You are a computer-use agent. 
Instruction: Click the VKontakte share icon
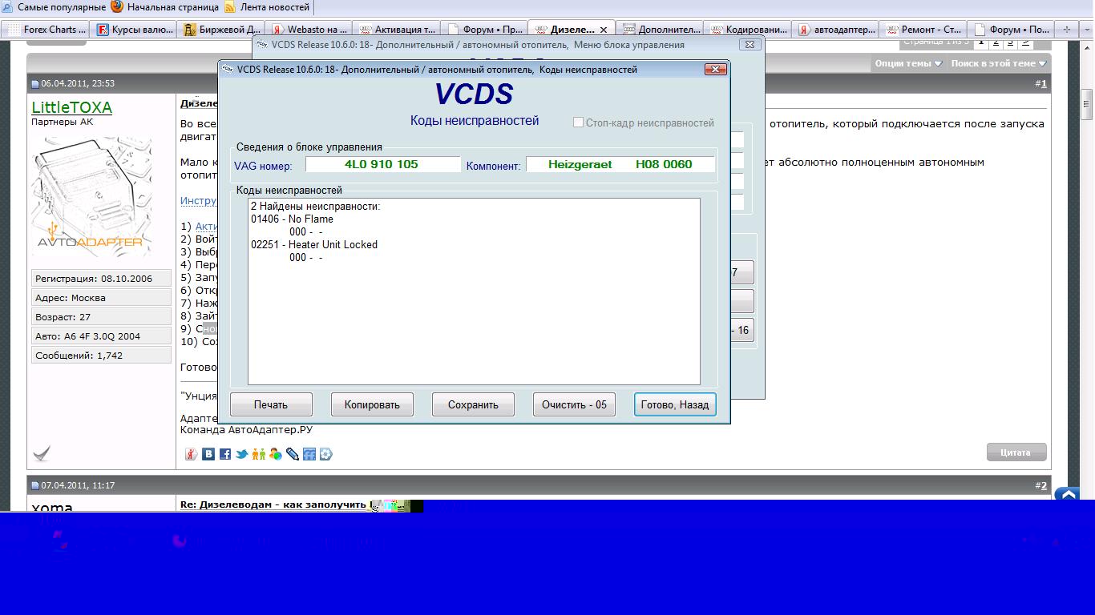click(x=208, y=454)
